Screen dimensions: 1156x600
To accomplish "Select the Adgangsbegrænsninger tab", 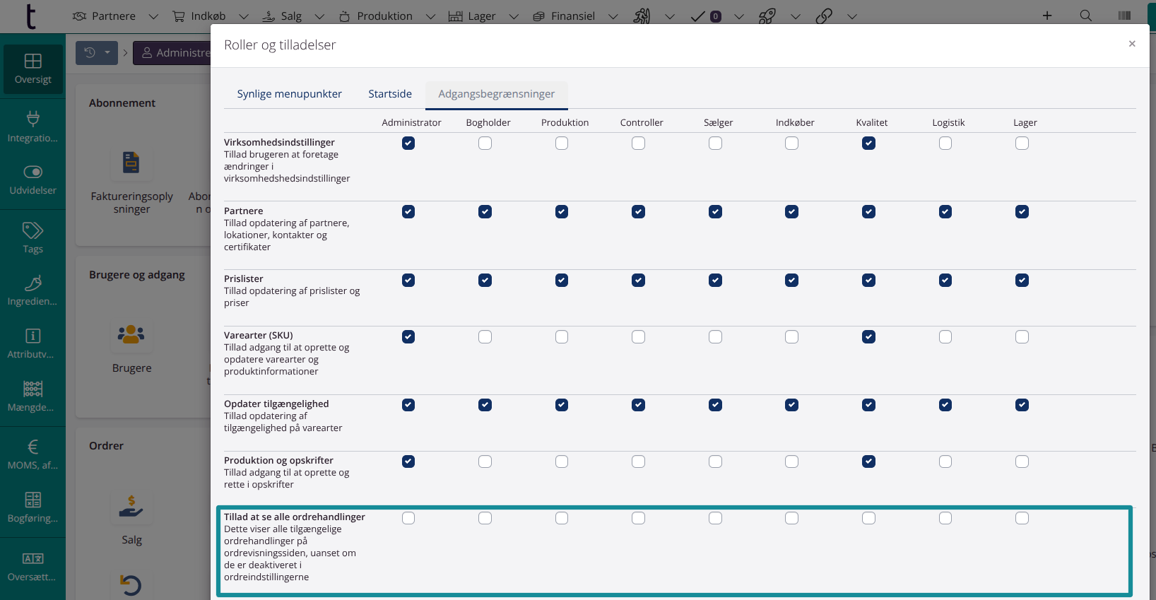I will coord(496,94).
